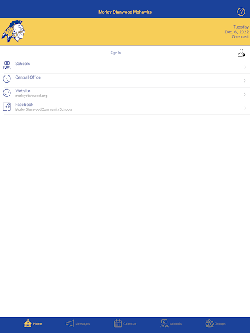
Task: Open the Schools list icon
Action: (x=7, y=65)
